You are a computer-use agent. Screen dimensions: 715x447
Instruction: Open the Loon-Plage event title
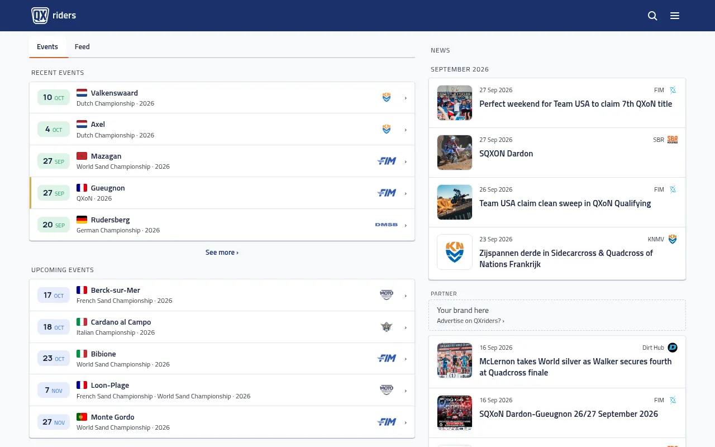pyautogui.click(x=110, y=385)
